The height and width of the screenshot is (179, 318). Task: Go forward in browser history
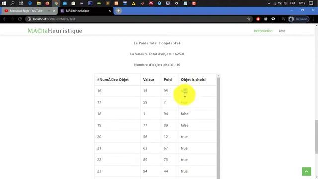point(12,19)
